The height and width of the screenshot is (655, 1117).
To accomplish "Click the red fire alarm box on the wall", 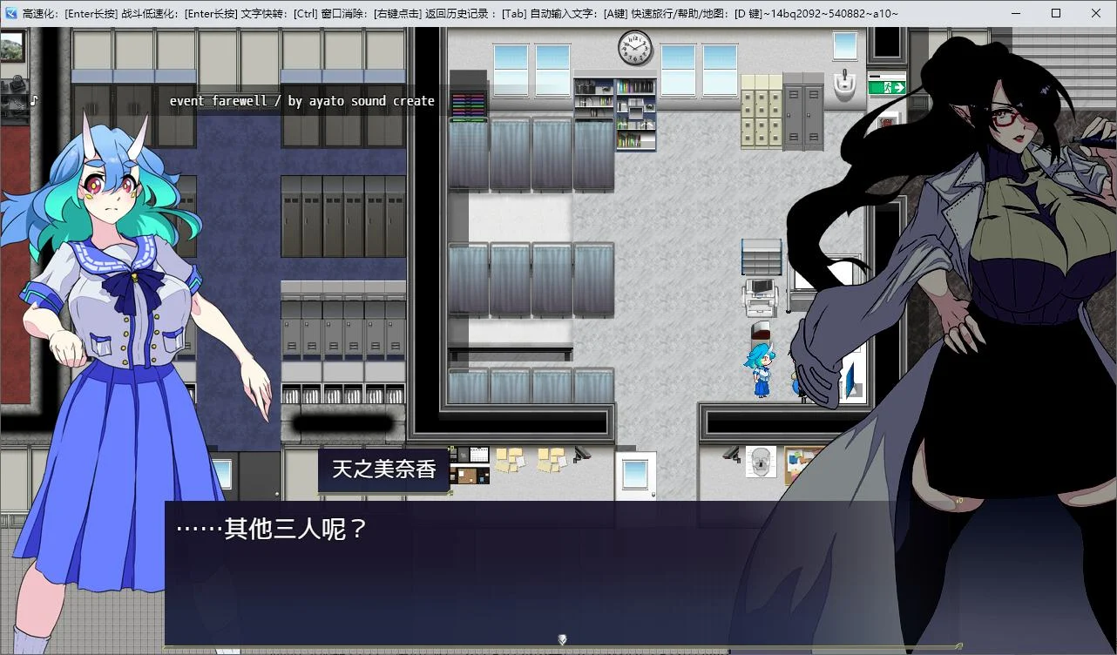I will pos(887,122).
